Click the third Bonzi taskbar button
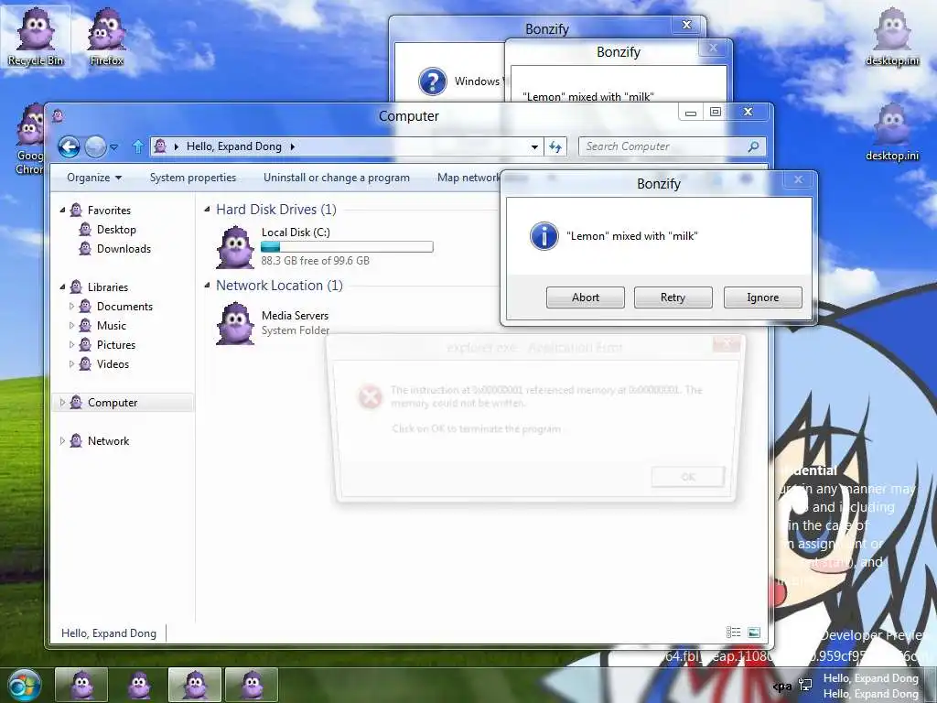Viewport: 937px width, 703px height. [x=195, y=685]
